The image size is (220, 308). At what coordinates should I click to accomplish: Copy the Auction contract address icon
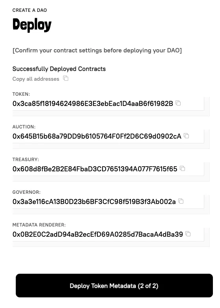coord(186,136)
